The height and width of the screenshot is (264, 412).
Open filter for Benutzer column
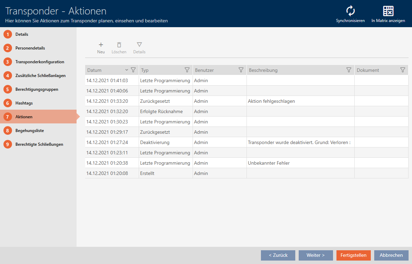(x=241, y=70)
